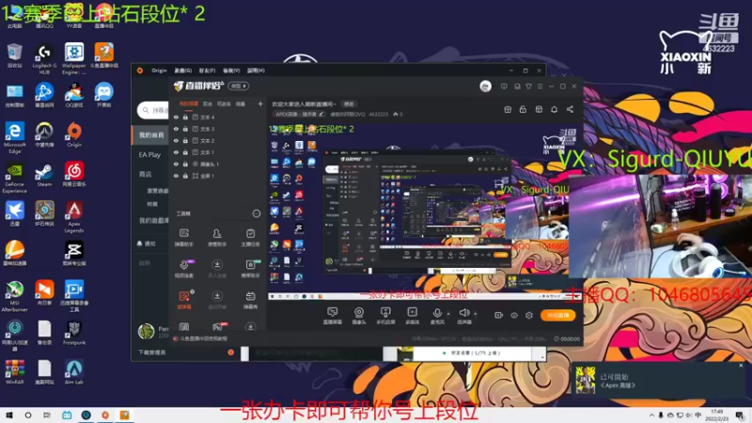Screen dimensions: 752x423
Task: Close the Apex notification toast
Action: [741, 366]
